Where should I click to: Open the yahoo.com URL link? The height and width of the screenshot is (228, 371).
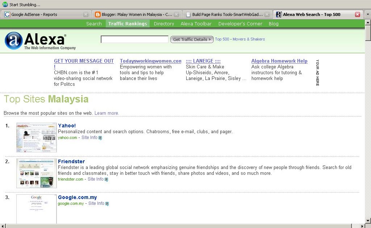click(x=67, y=138)
